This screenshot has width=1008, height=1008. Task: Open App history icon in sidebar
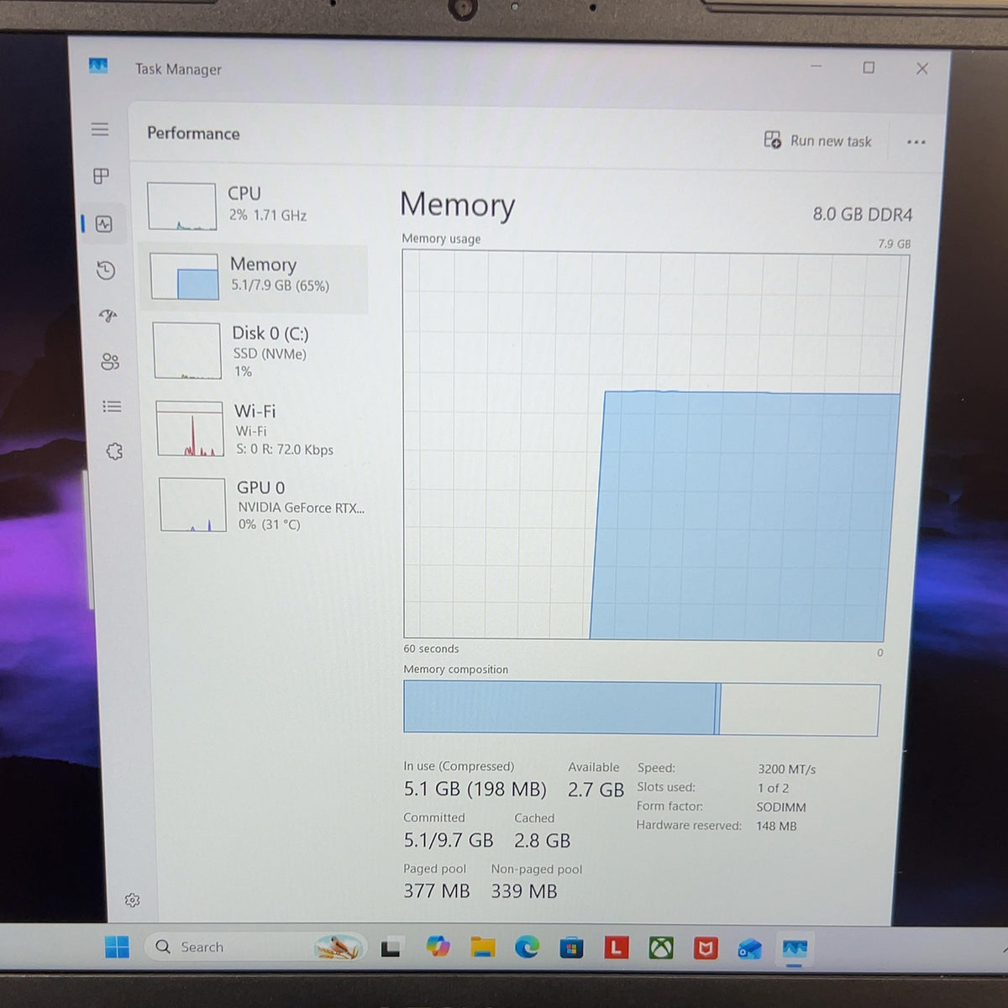click(x=106, y=270)
